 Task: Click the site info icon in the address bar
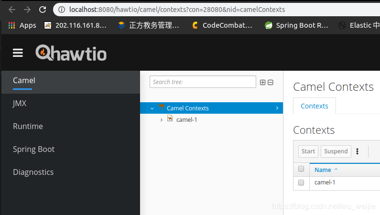click(x=62, y=10)
